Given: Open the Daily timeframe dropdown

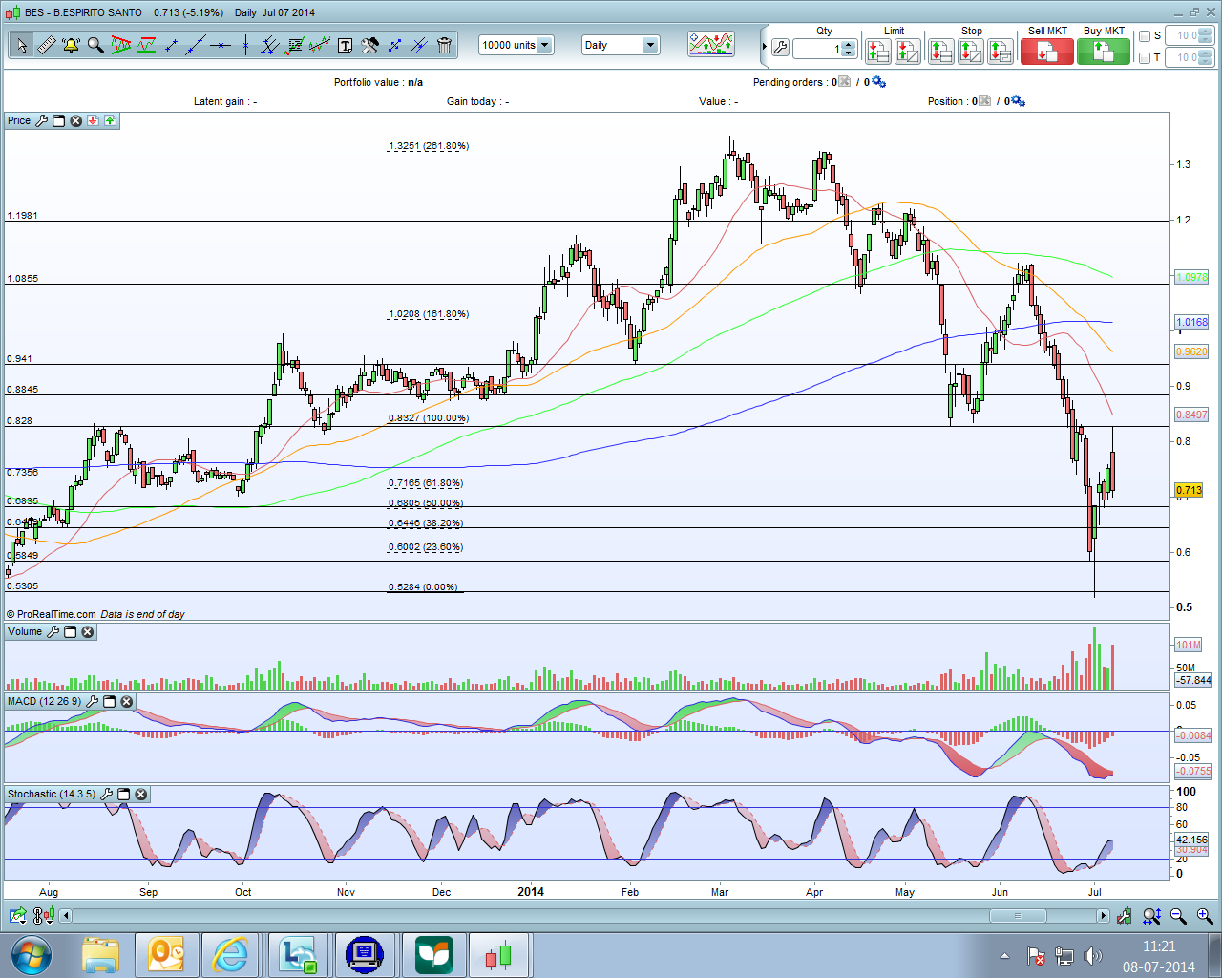Looking at the screenshot, I should (x=649, y=45).
